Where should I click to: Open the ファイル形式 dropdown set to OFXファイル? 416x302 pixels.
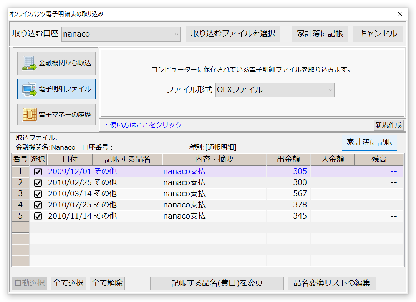click(x=275, y=90)
